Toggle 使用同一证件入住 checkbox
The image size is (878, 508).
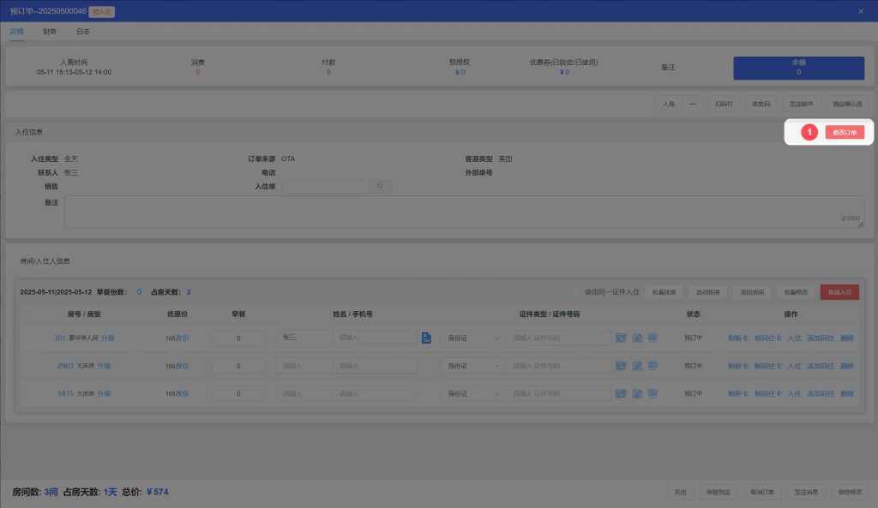(578, 292)
